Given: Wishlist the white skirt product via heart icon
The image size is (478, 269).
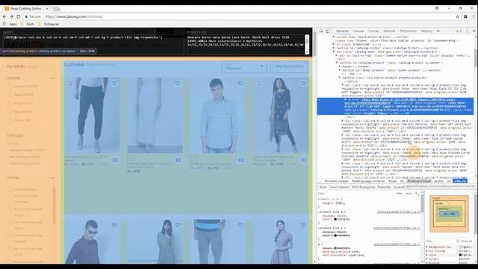Looking at the screenshot, I should pos(178,83).
